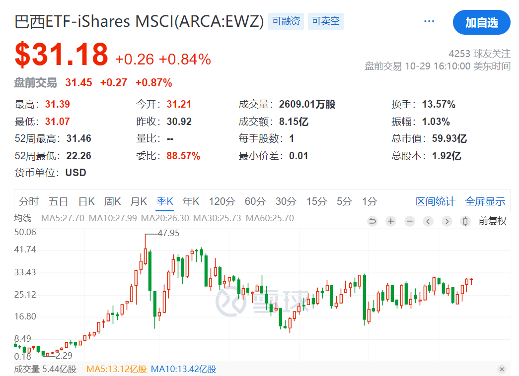Click the MA30:25.73 indicator
This screenshot has height=376, width=519.
[x=217, y=218]
